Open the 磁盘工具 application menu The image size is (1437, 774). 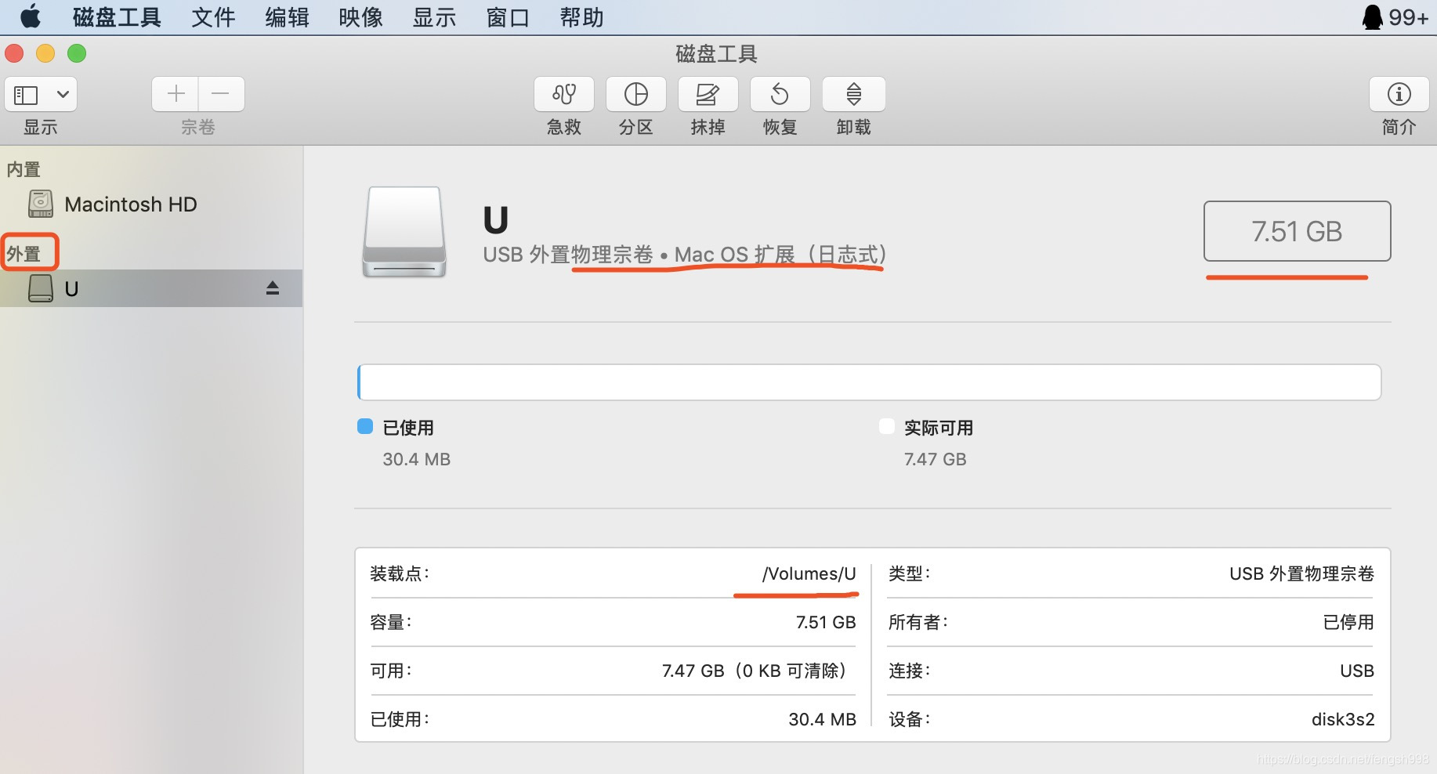click(117, 17)
